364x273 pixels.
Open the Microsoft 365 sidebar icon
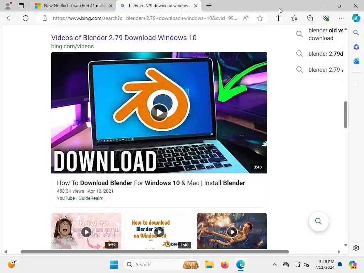pyautogui.click(x=356, y=47)
